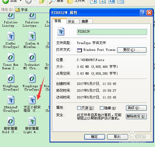Select the 方正小标宋简体 font icon

click(32, 100)
